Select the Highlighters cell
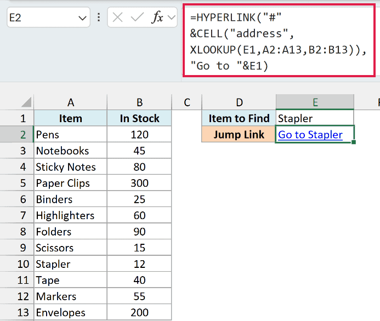Image resolution: width=380 pixels, height=321 pixels. [x=71, y=215]
